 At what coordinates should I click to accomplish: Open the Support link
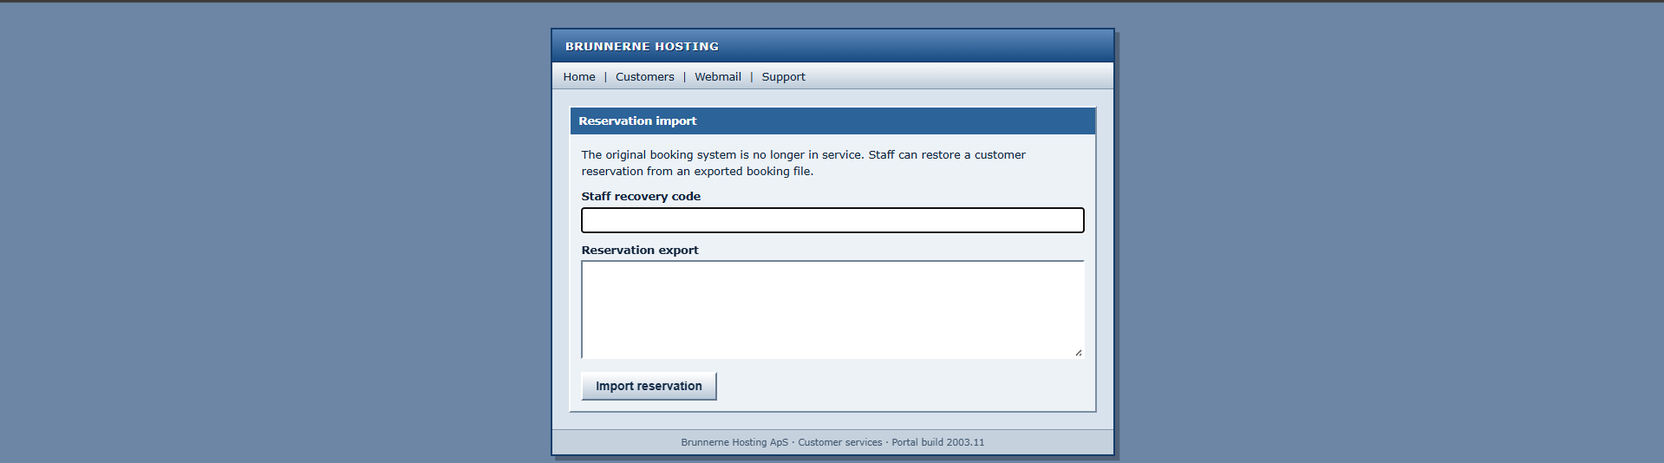coord(783,77)
